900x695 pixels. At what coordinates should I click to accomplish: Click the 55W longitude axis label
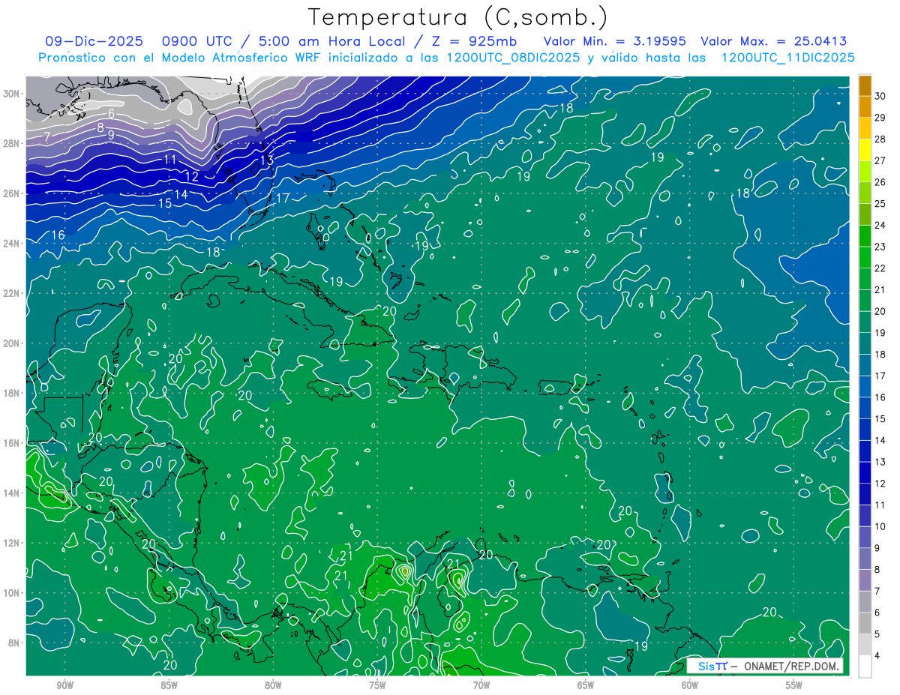coord(794,685)
